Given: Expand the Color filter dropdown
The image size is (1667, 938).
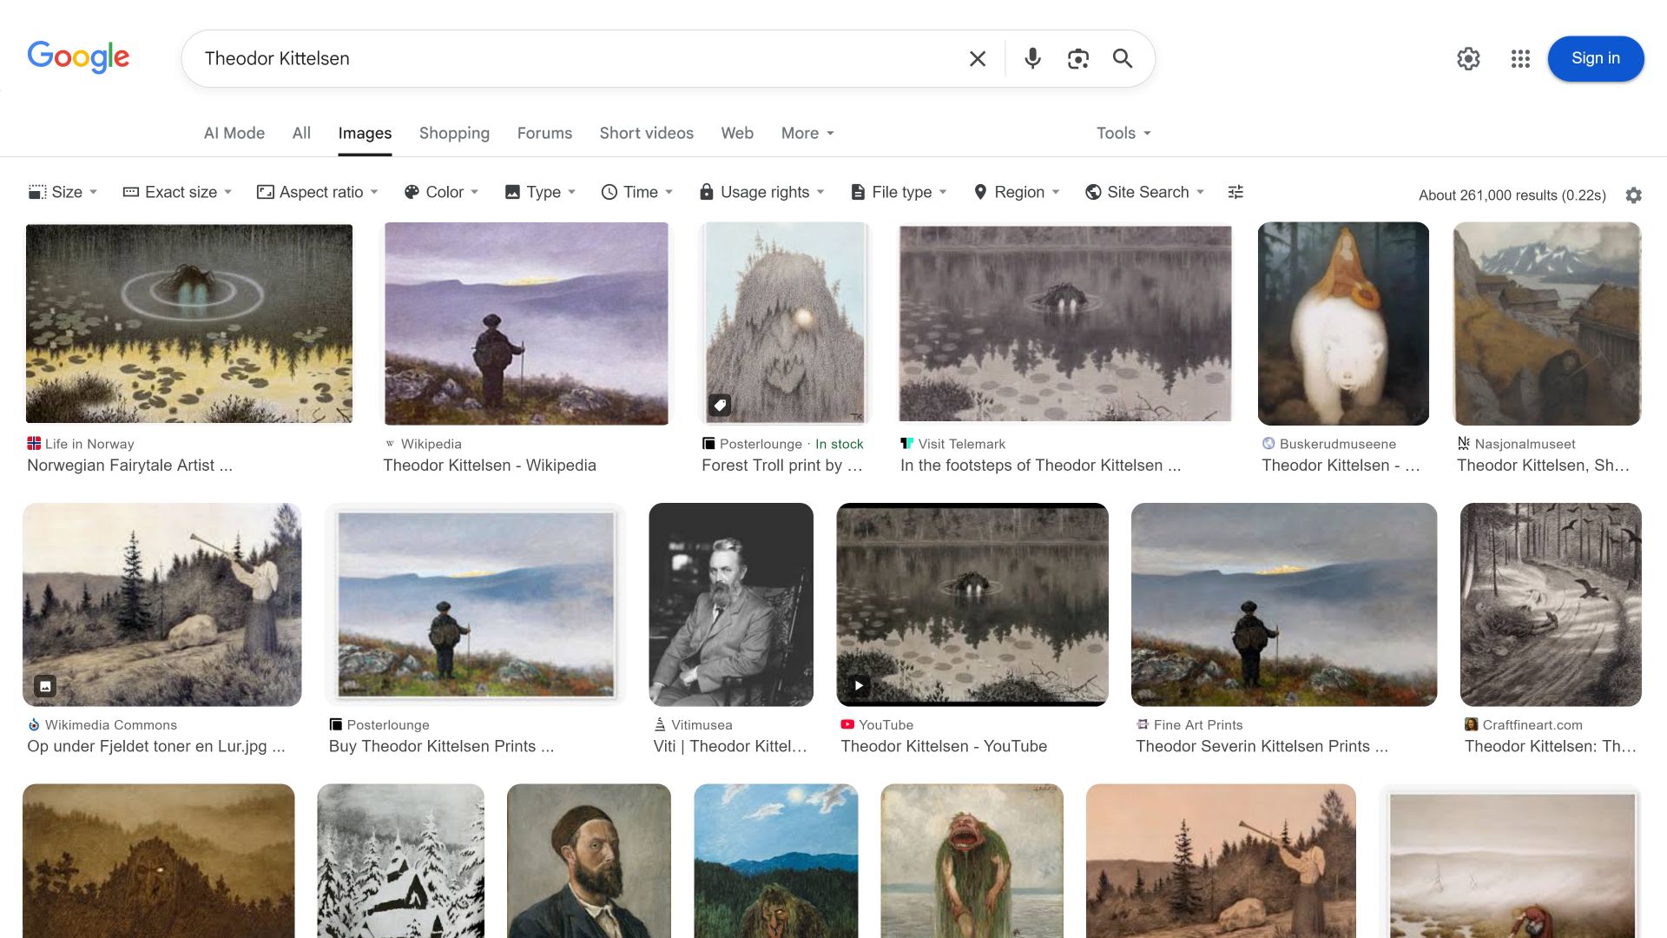Looking at the screenshot, I should pyautogui.click(x=441, y=192).
